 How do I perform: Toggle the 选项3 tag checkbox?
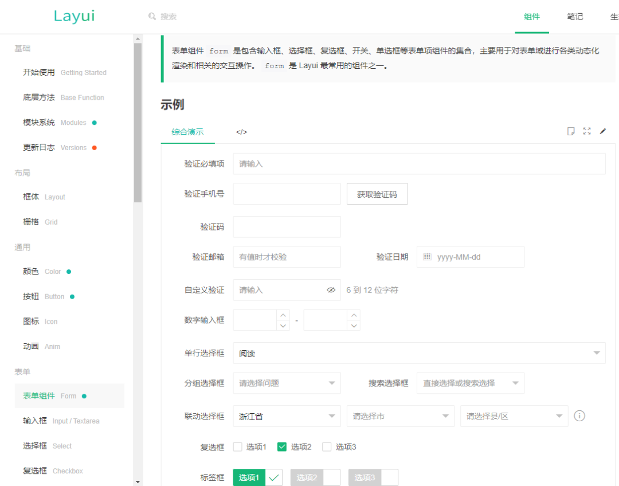tap(373, 477)
